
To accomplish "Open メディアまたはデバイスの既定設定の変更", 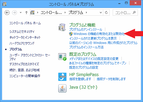I will pyautogui.click(x=94, y=59).
